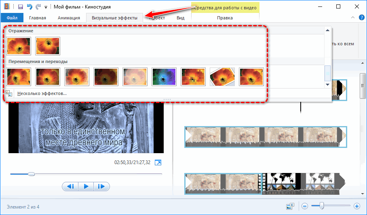Click the Отражение group header
367x215 pixels.
(x=21, y=31)
